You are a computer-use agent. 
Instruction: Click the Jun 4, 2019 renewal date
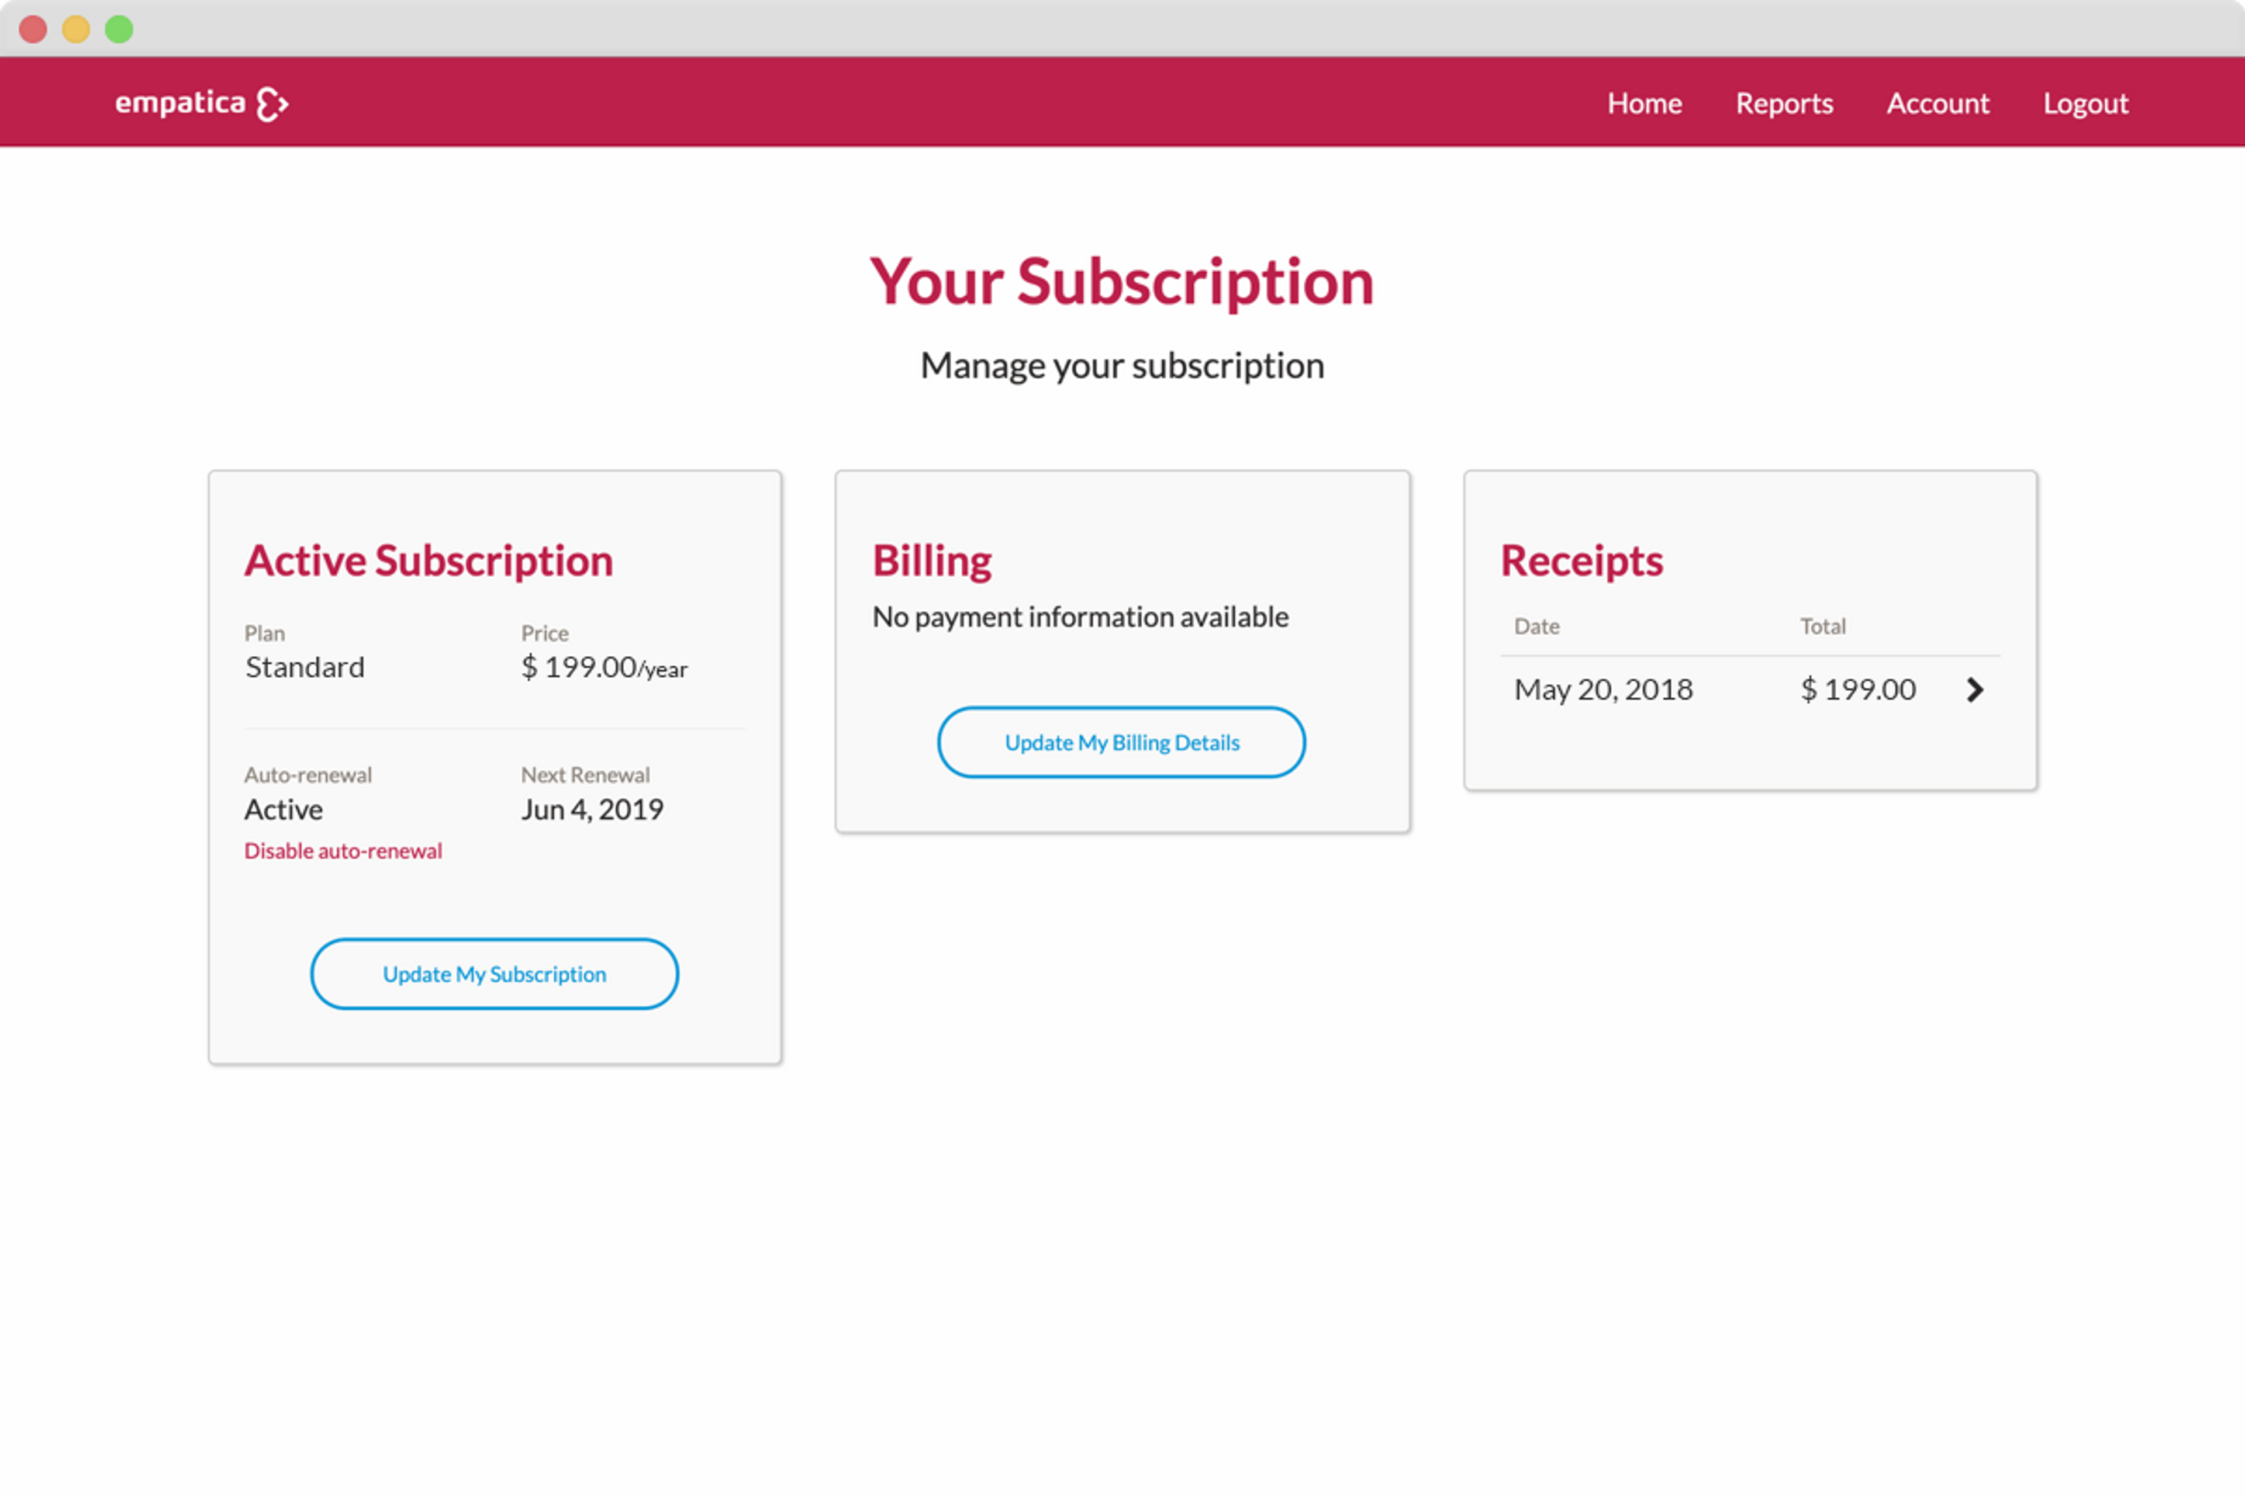pos(592,810)
